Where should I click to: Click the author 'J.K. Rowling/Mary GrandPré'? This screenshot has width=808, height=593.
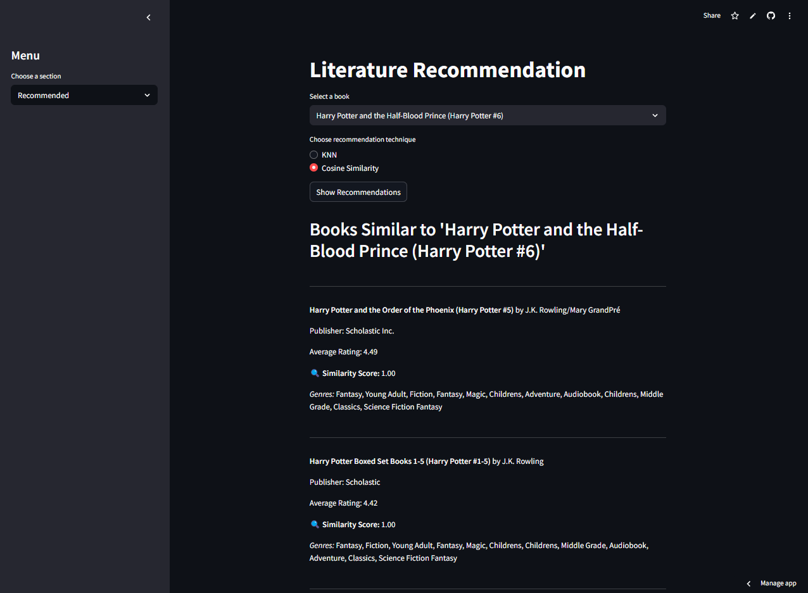click(x=572, y=310)
